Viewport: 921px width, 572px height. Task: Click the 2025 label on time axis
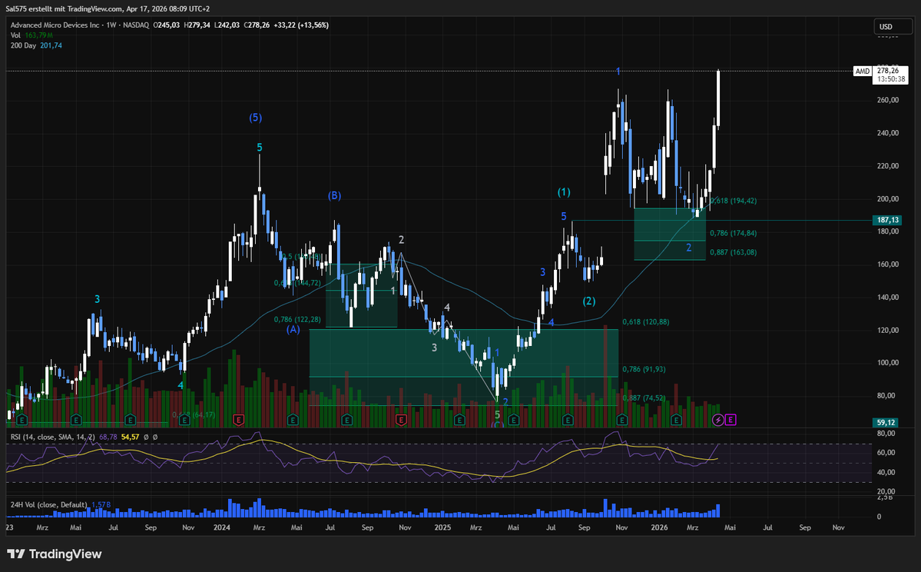(442, 527)
